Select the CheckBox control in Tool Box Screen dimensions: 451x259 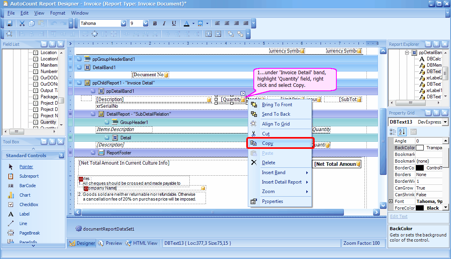coord(29,205)
